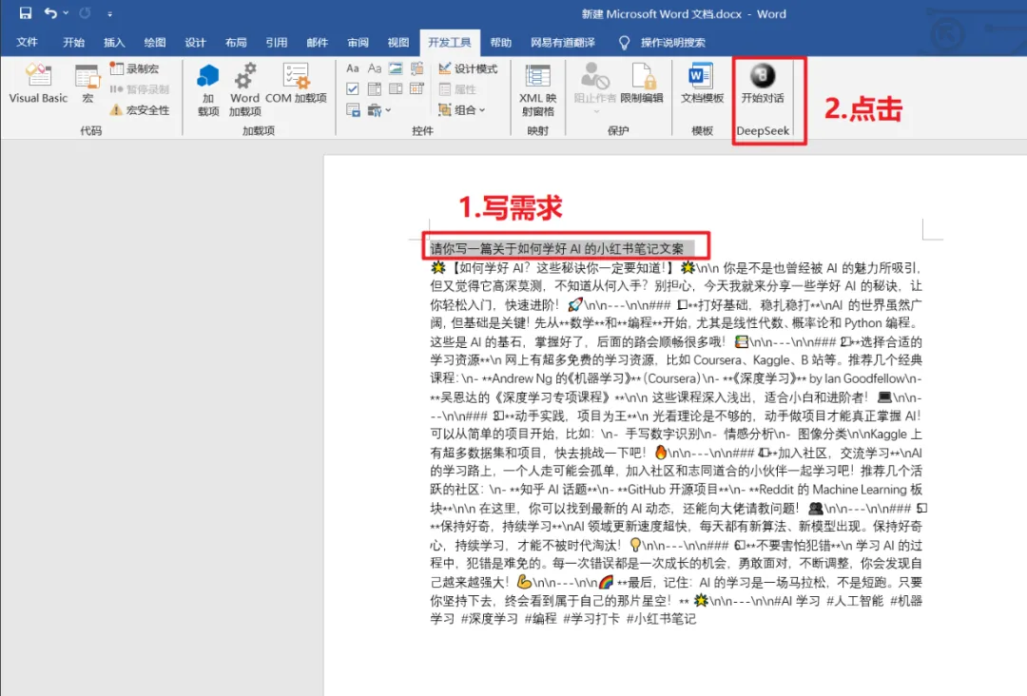
Task: Click the heading 【如何学好 AI？
Action: (x=492, y=267)
